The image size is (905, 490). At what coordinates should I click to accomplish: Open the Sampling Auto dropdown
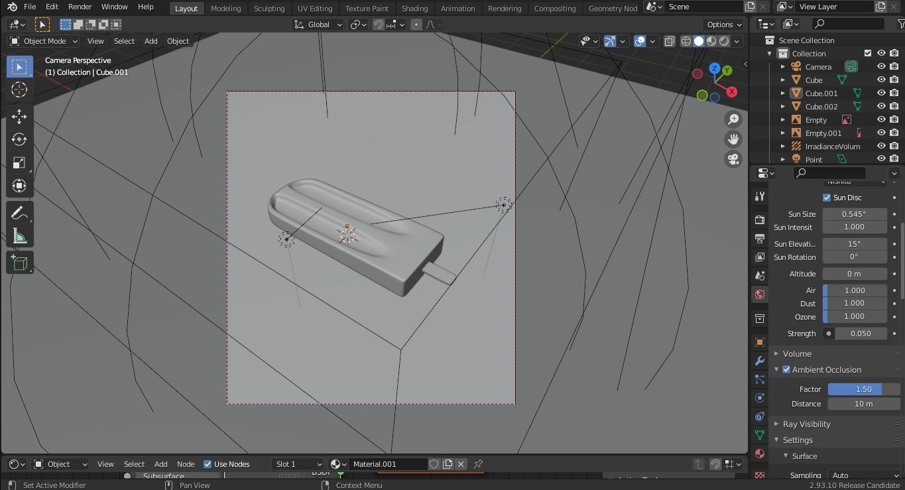(x=864, y=475)
